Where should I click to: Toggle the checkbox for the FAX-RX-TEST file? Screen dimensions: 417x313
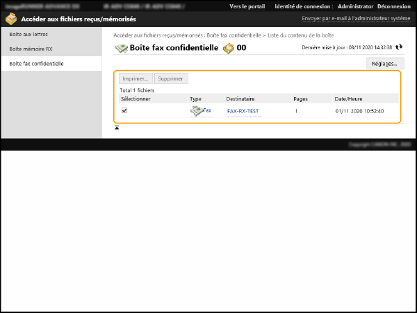(x=124, y=110)
